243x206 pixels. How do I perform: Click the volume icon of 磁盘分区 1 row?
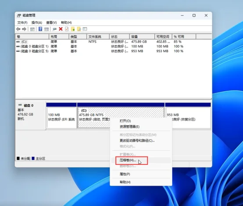tap(18, 46)
